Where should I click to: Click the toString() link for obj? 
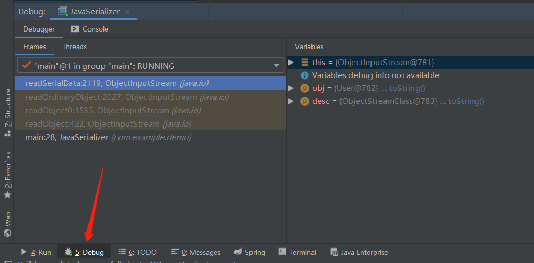pos(407,88)
